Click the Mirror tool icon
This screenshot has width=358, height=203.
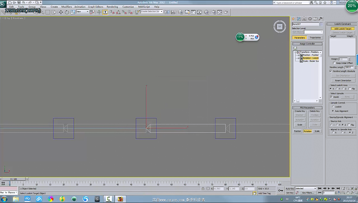coord(167,12)
